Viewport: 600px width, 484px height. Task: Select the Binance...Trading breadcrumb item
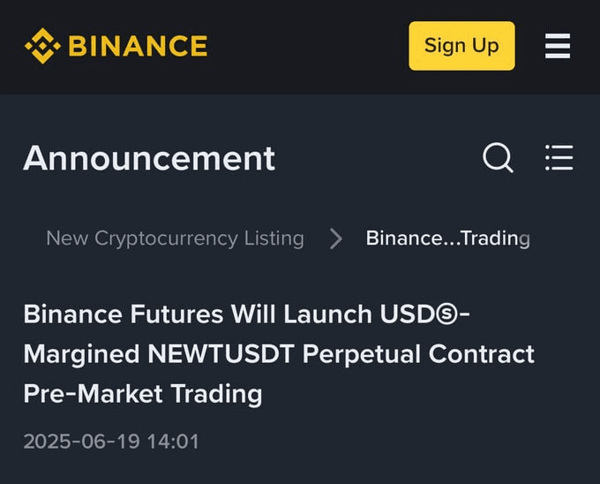(x=448, y=238)
